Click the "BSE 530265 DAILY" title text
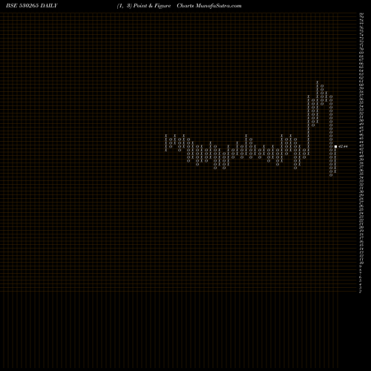Viewport: 371px width, 371px height. [x=32, y=6]
